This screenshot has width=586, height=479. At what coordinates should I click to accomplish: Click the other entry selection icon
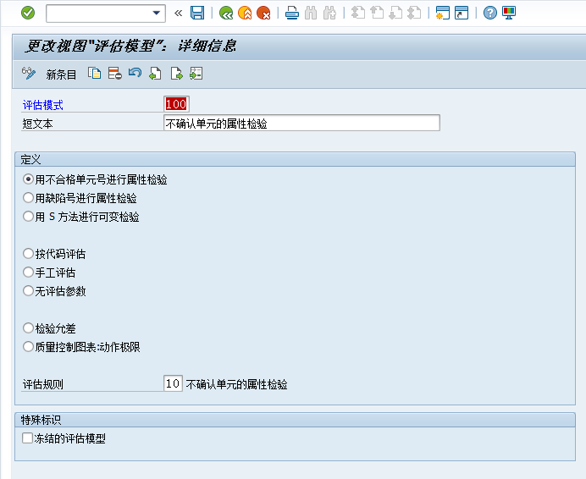pos(196,74)
